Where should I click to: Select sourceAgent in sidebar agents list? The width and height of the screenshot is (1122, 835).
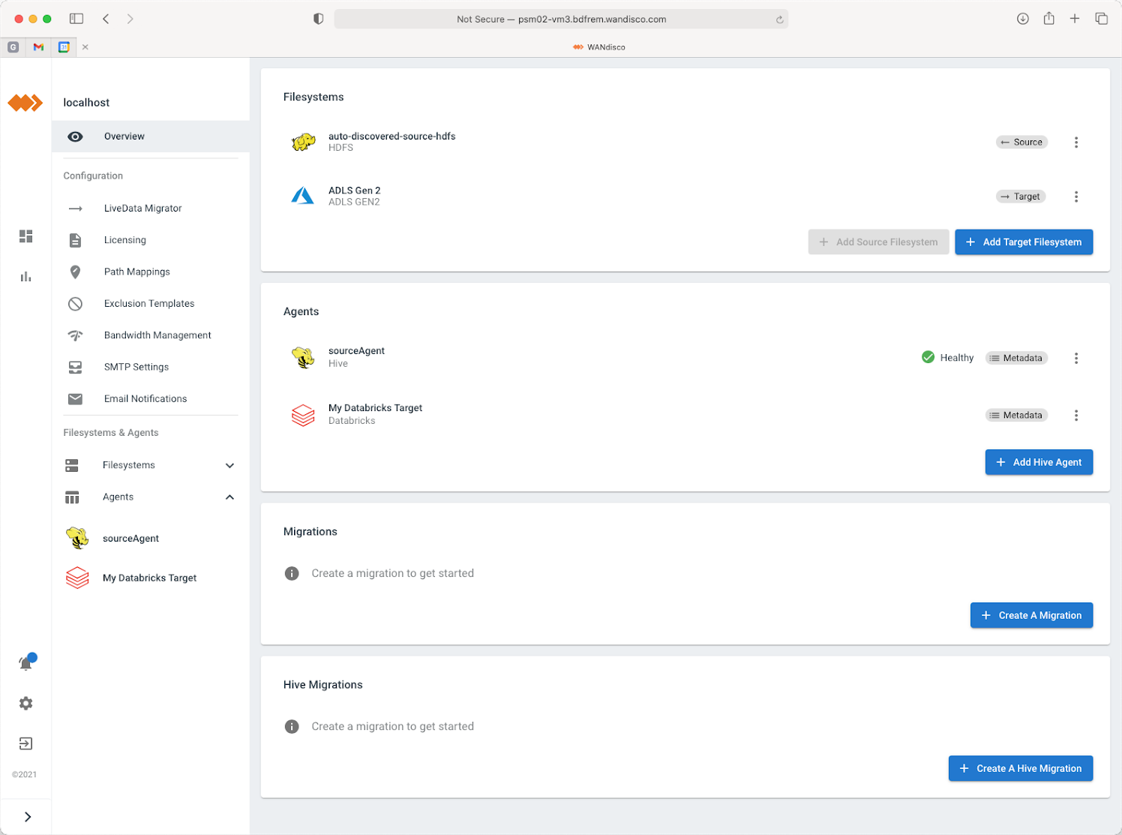pos(130,539)
